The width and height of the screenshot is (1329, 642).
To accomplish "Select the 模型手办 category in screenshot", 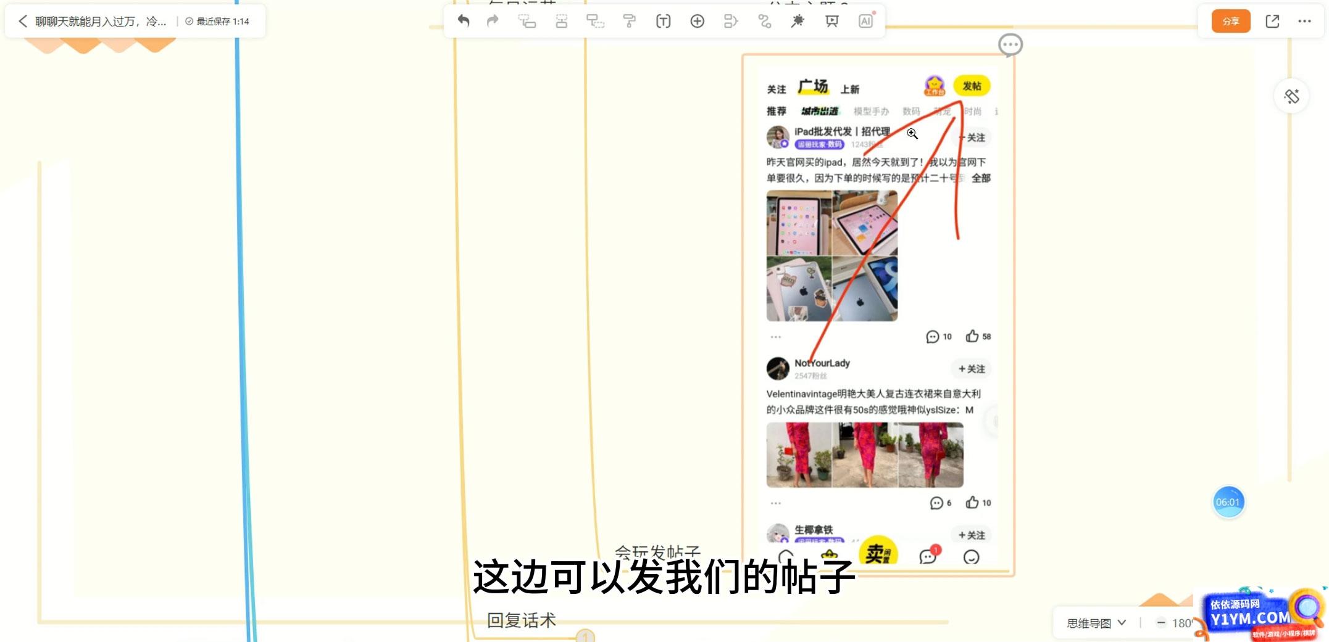I will tap(871, 111).
